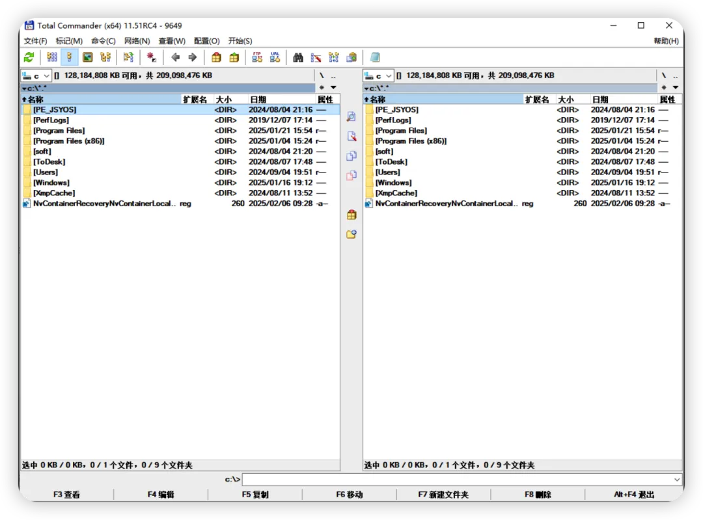Click the pack icon in middle bar
This screenshot has height=520, width=703.
coord(351,215)
